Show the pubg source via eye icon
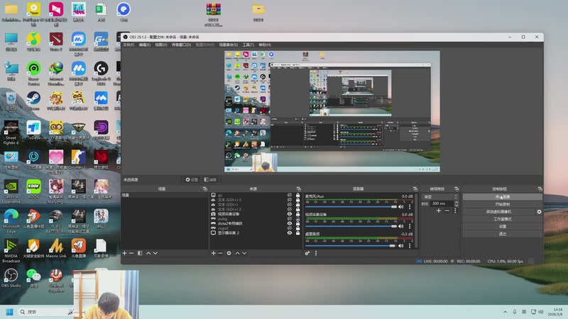Viewport: 568px width, 319px height. (290, 218)
